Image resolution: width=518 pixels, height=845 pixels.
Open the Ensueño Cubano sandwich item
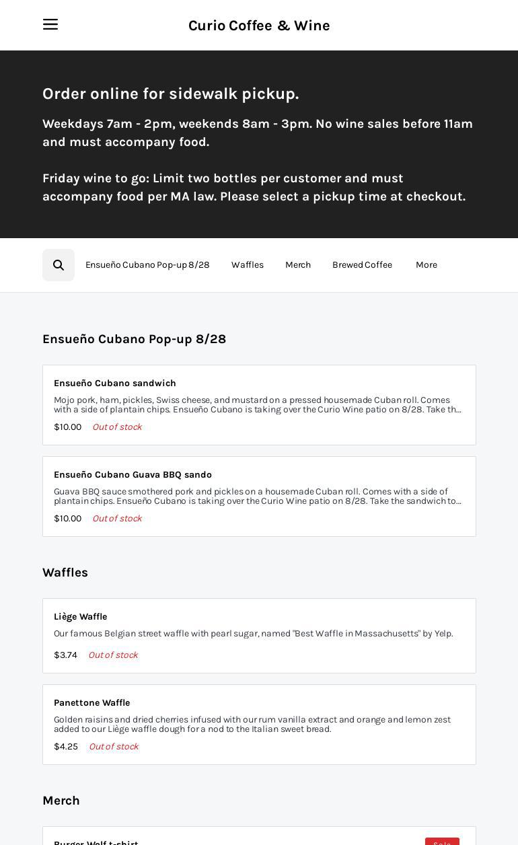259,405
